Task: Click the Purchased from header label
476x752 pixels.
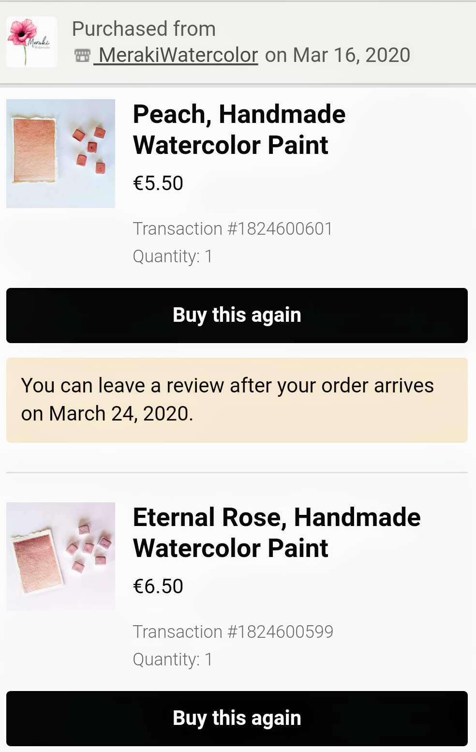Action: point(144,29)
